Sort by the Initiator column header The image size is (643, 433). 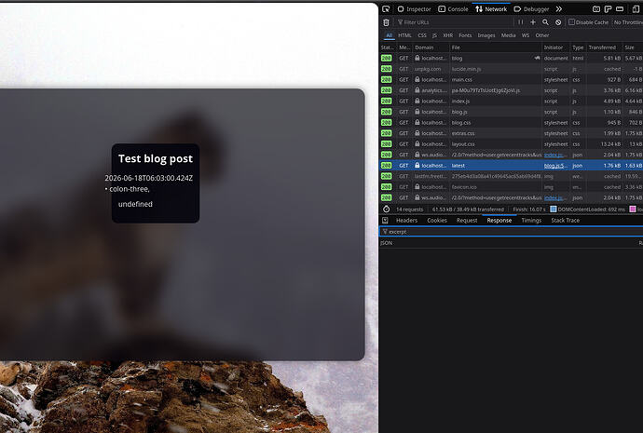click(555, 47)
